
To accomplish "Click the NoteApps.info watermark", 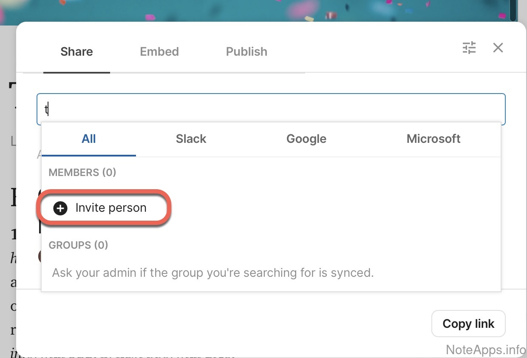I will coord(486,350).
